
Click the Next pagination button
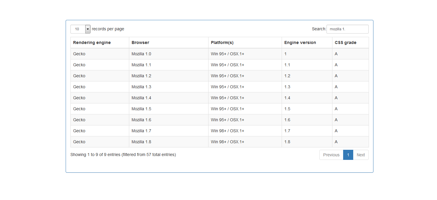[x=361, y=155]
